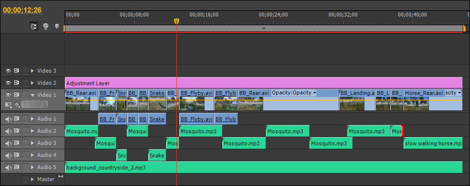
Task: Select the BB_Flyby.avi clip on Audio 1
Action: click(197, 119)
